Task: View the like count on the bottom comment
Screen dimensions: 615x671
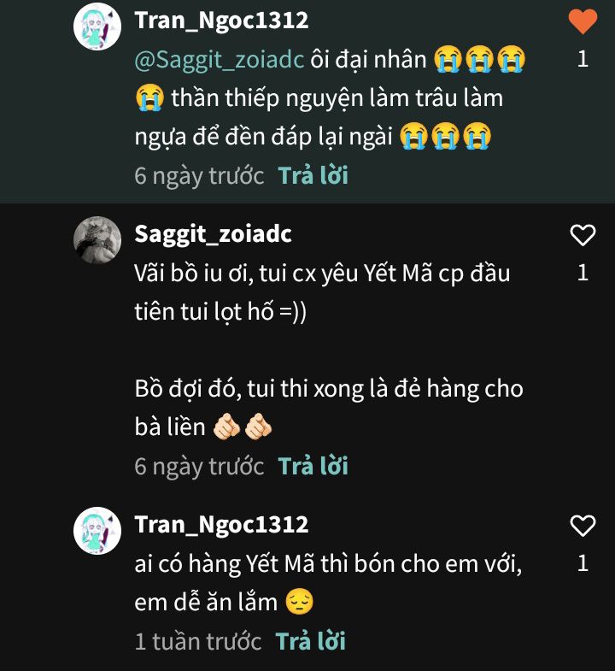Action: click(x=583, y=562)
